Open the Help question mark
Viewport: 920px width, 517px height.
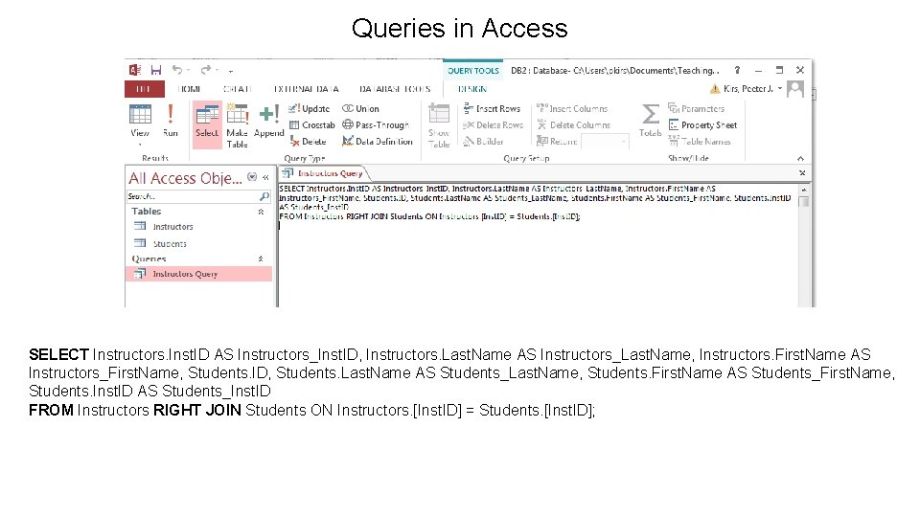click(737, 70)
